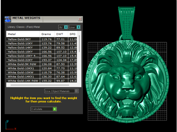This screenshot has height=132, width=177.
Task: Click the Metal column header
Action: (23, 34)
